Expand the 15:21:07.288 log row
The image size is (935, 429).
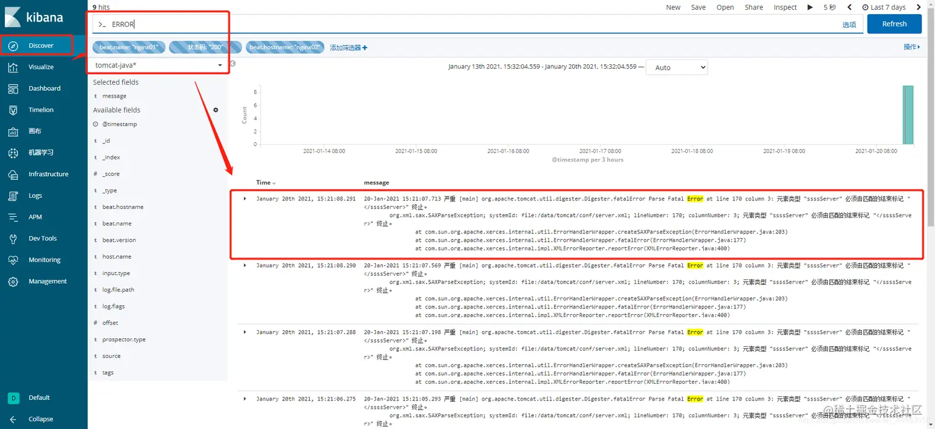point(245,332)
